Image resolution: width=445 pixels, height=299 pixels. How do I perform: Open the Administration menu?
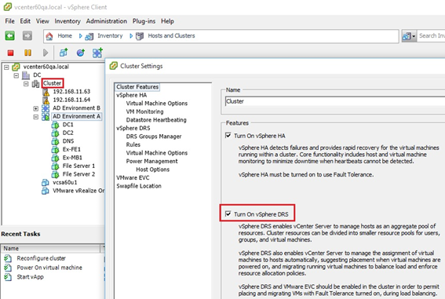point(107,21)
